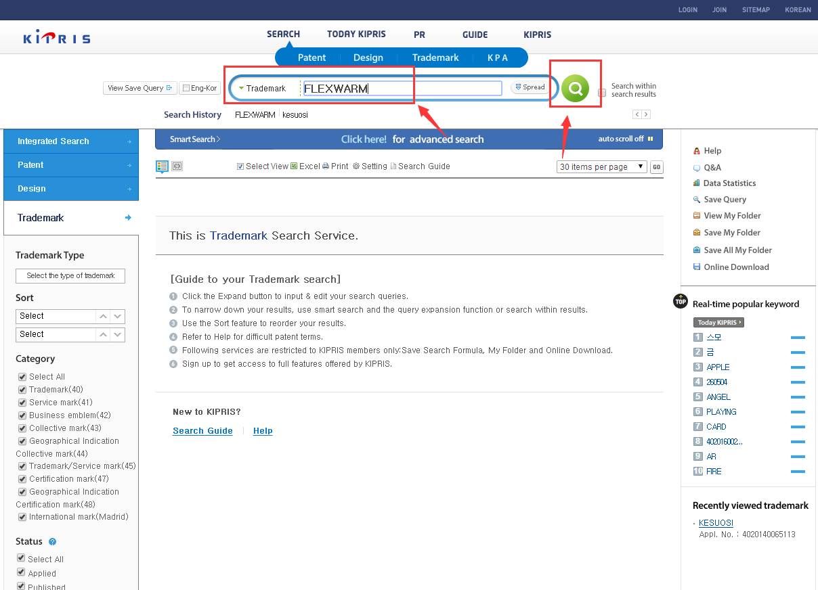Switch to the Patent search tab
818x590 pixels.
tap(311, 58)
